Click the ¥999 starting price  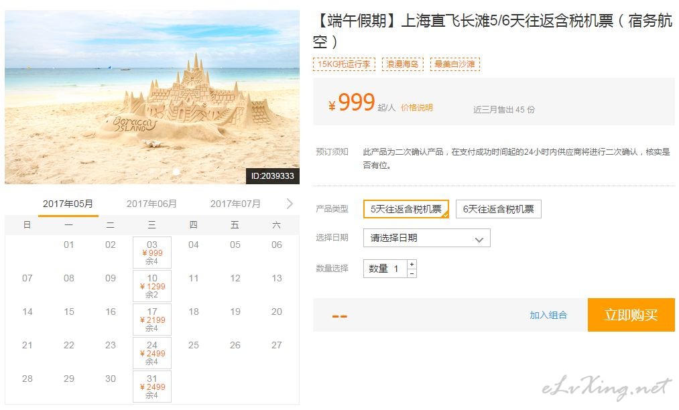(351, 102)
